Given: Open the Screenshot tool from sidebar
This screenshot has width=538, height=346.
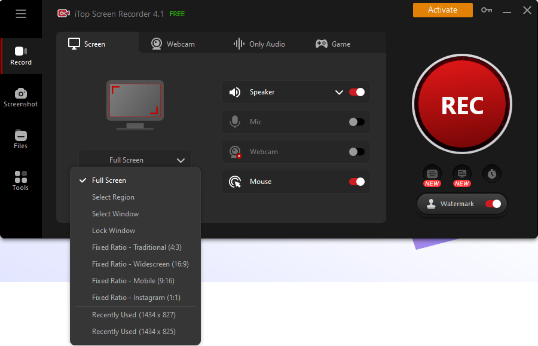Looking at the screenshot, I should tap(21, 98).
